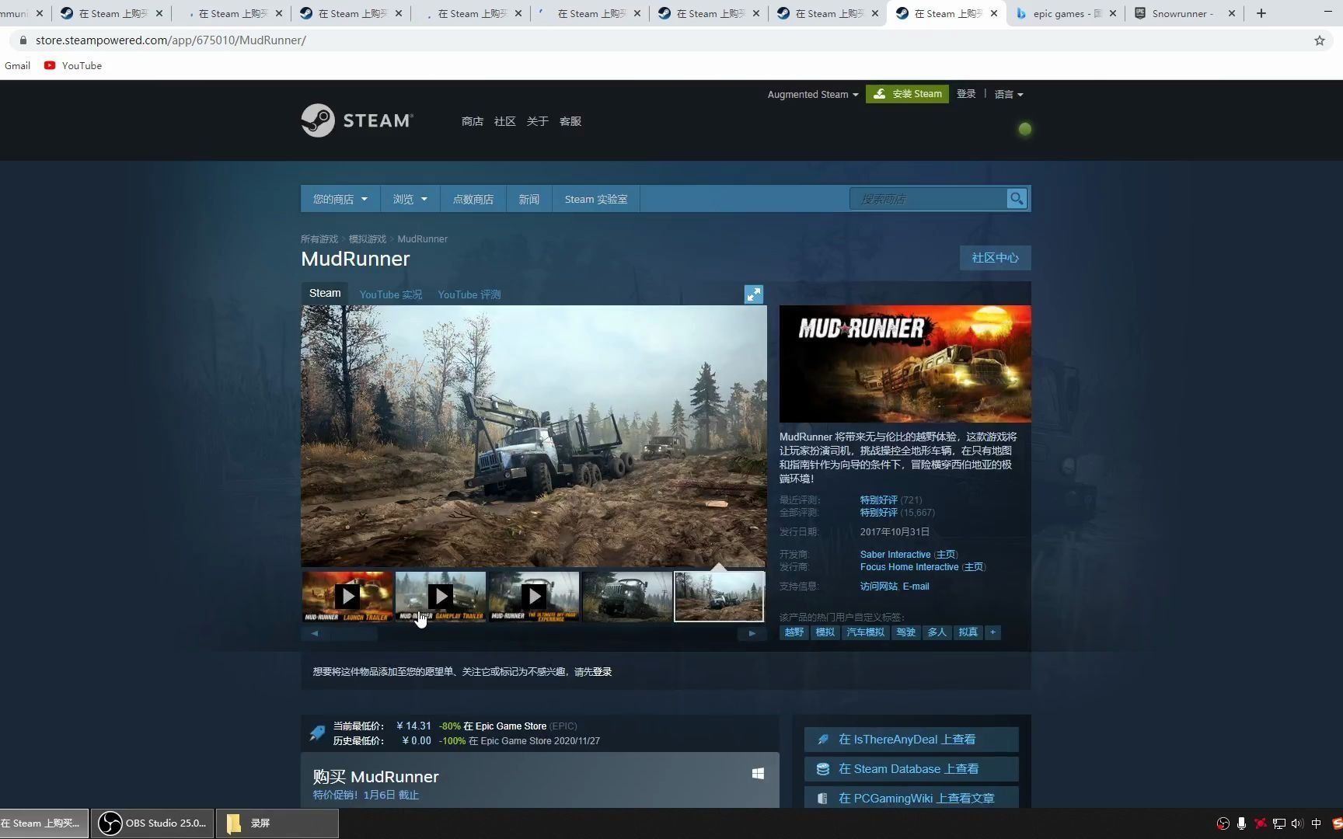1343x839 pixels.
Task: Expand the 浏览 browse dropdown menu
Action: tap(410, 199)
